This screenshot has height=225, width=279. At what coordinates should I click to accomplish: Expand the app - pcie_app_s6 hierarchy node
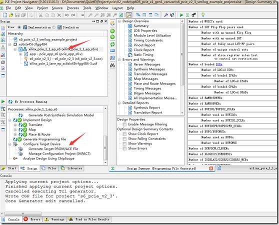click(x=20, y=54)
